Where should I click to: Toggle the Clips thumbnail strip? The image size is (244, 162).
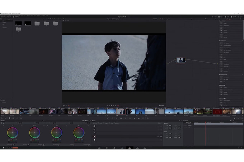221,17
